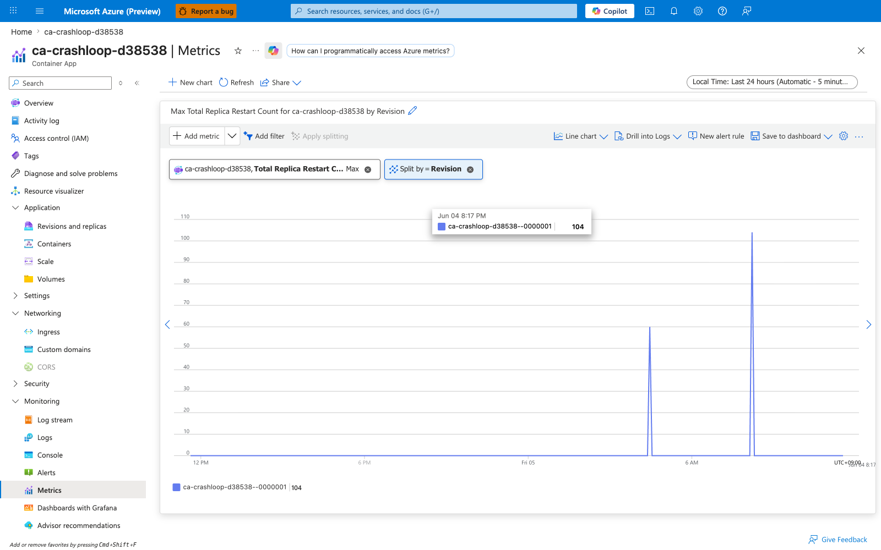This screenshot has height=550, width=881.
Task: Open the hamburger portal menu
Action: point(40,11)
